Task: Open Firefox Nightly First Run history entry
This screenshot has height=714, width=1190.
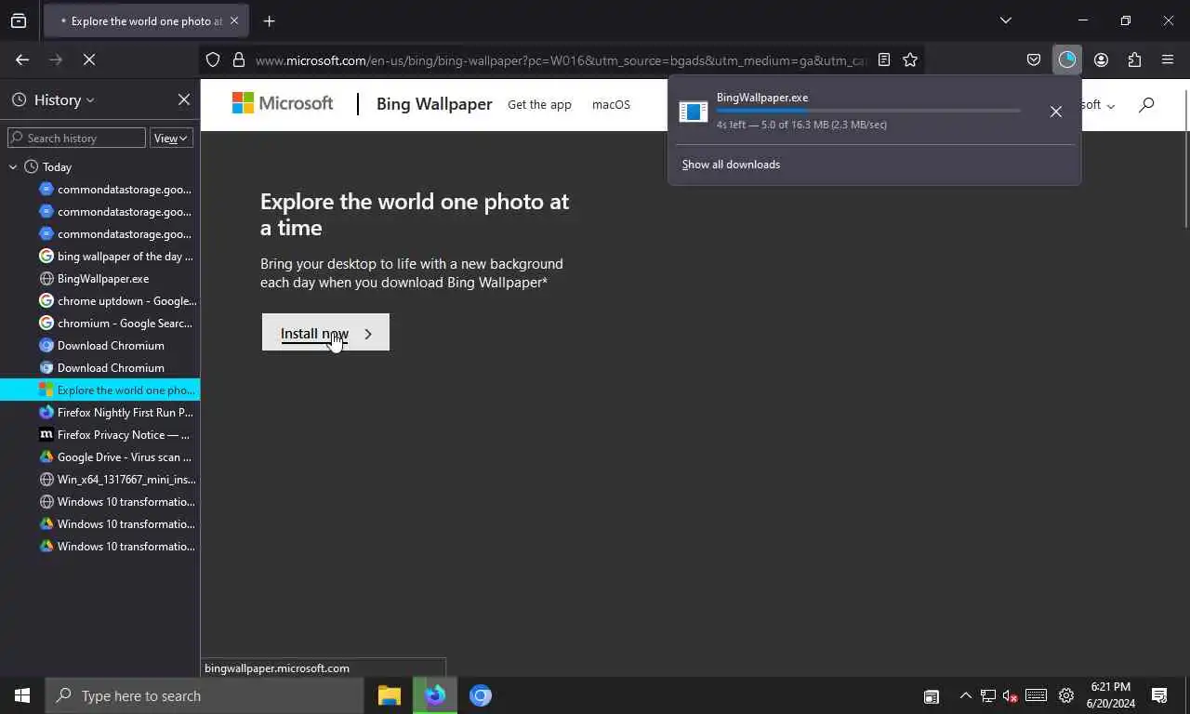Action: [116, 413]
